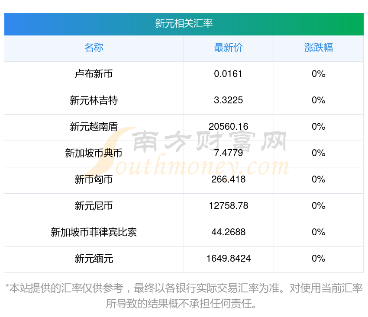Image resolution: width=368 pixels, height=317 pixels.
Task: Click the 名称 column header
Action: pos(94,48)
